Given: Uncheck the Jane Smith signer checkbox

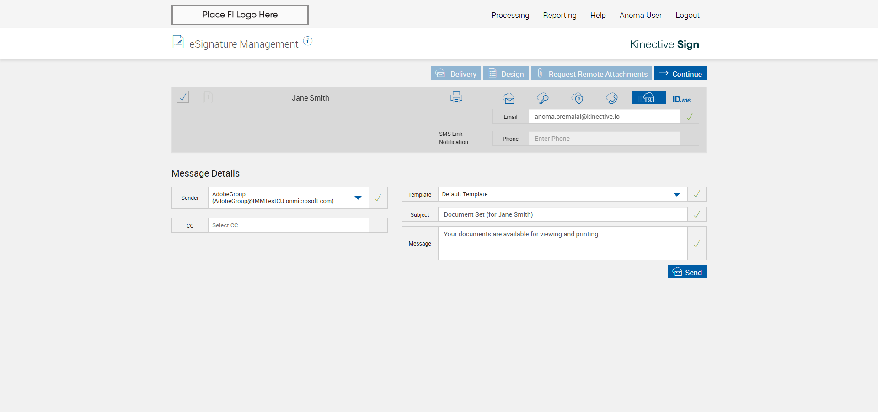Looking at the screenshot, I should click(183, 97).
